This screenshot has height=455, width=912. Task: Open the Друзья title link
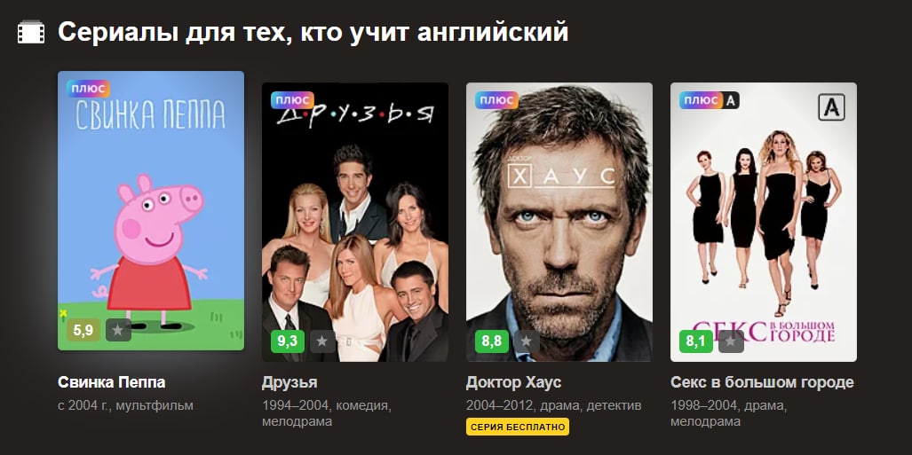[289, 382]
